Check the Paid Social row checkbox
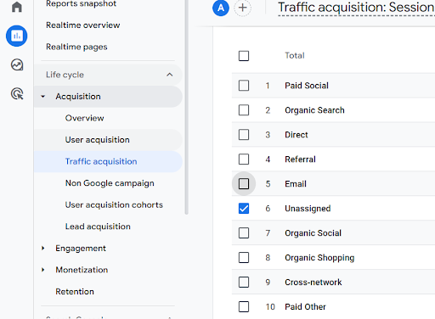The height and width of the screenshot is (319, 435). pyautogui.click(x=244, y=86)
